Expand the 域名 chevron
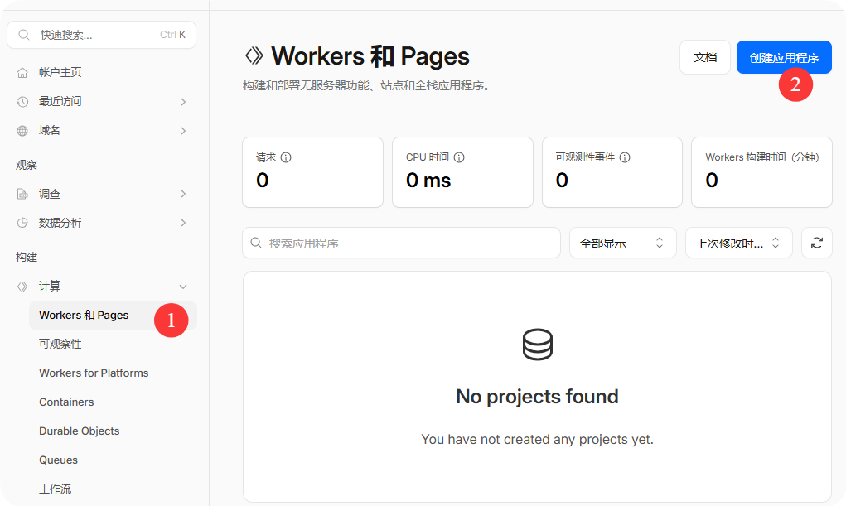 (x=183, y=131)
